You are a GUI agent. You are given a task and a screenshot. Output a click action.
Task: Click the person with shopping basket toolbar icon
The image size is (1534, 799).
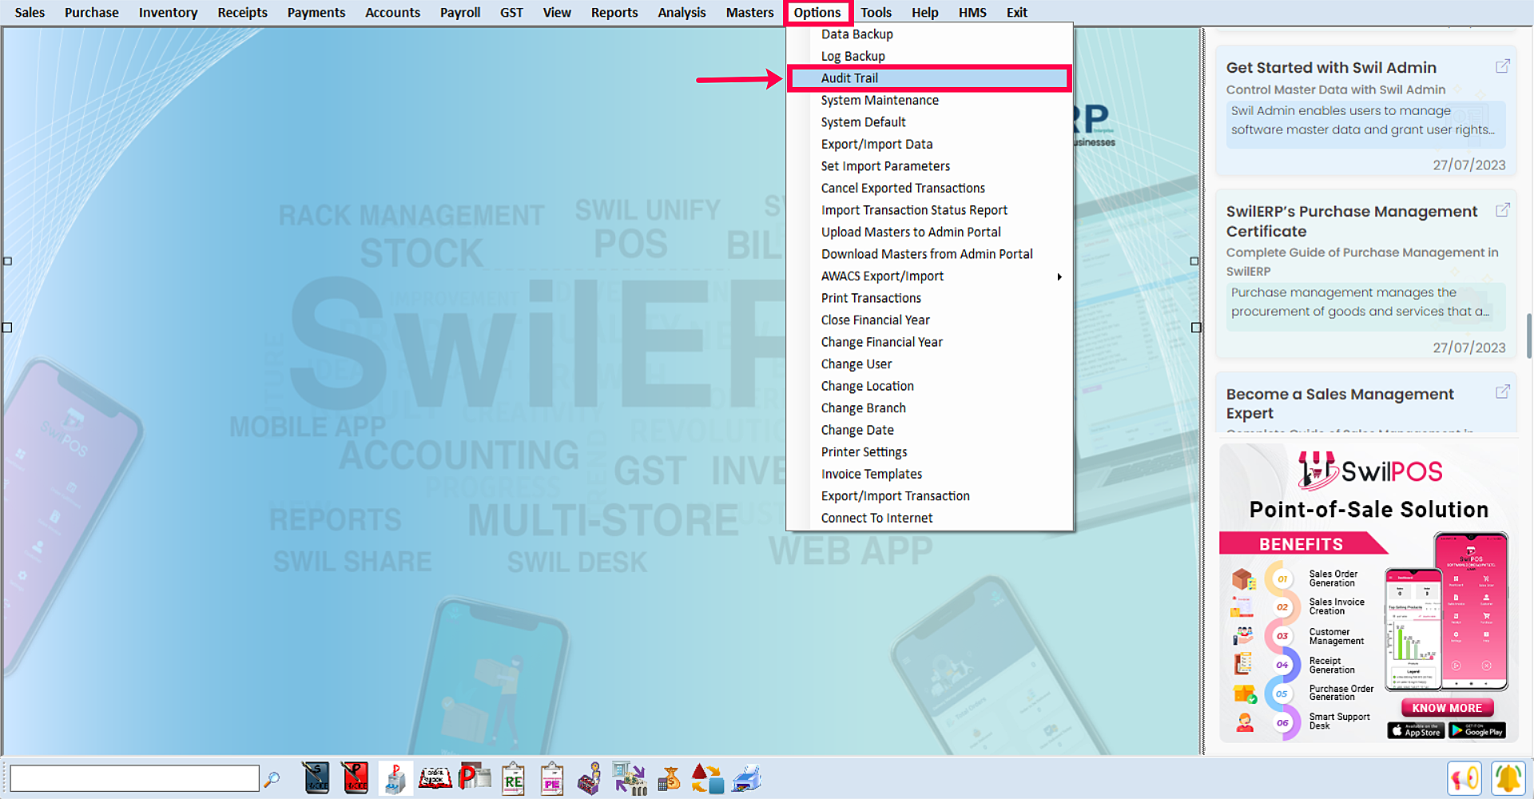[x=590, y=778]
